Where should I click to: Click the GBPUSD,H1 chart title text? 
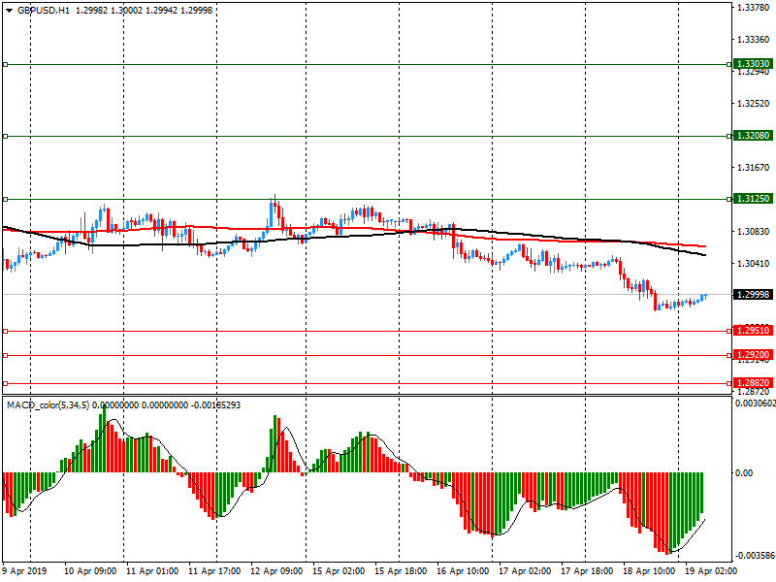point(43,10)
